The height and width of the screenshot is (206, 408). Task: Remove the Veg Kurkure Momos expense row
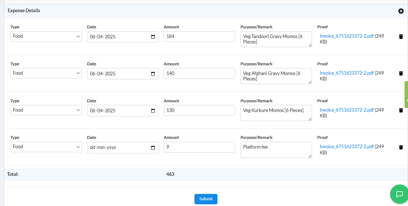[401, 110]
